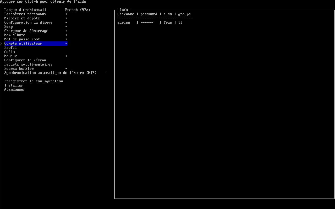Select the Nom d'hôte entry
Viewport: 335px width, 209px height.
[x=15, y=35]
